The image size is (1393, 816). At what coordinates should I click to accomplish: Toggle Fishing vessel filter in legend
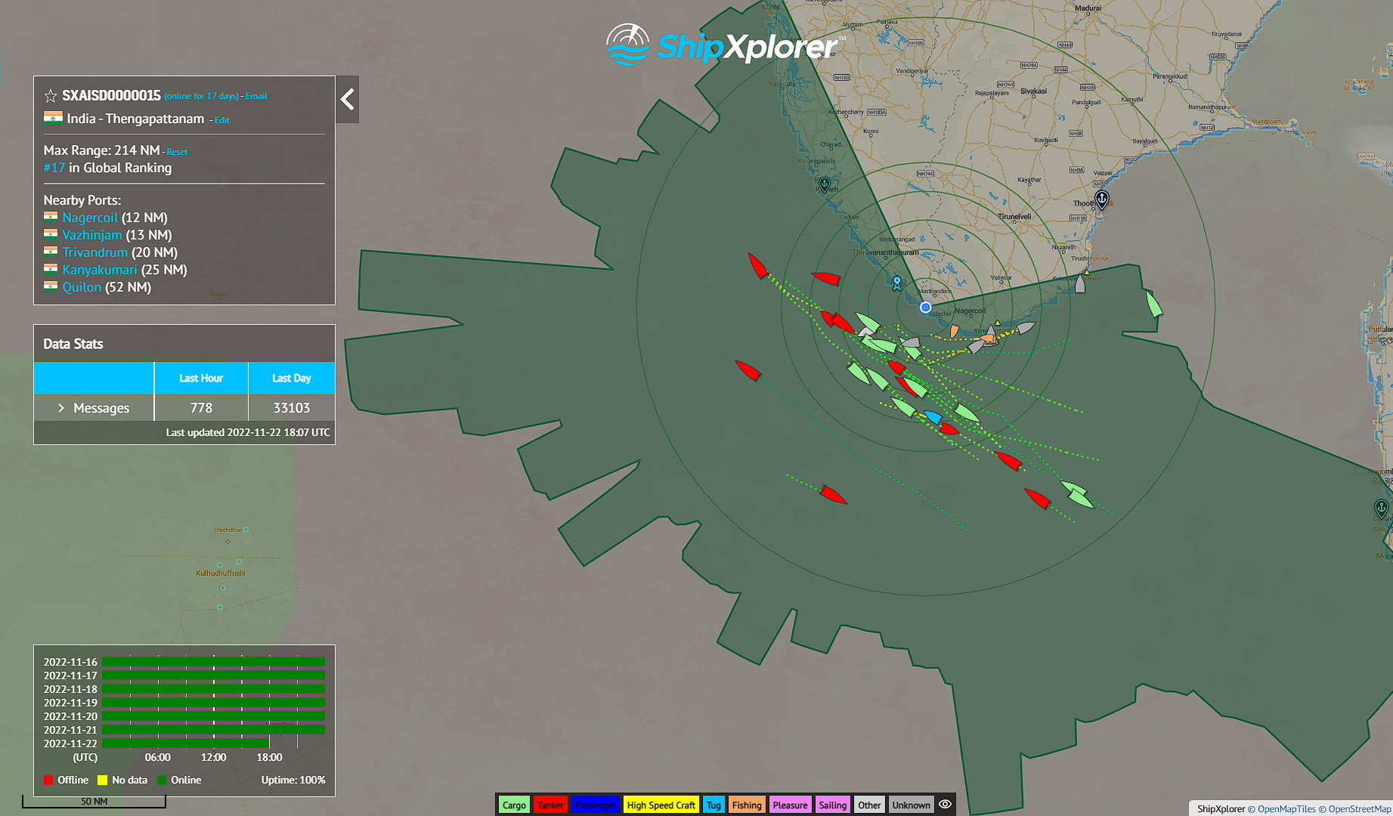[747, 805]
